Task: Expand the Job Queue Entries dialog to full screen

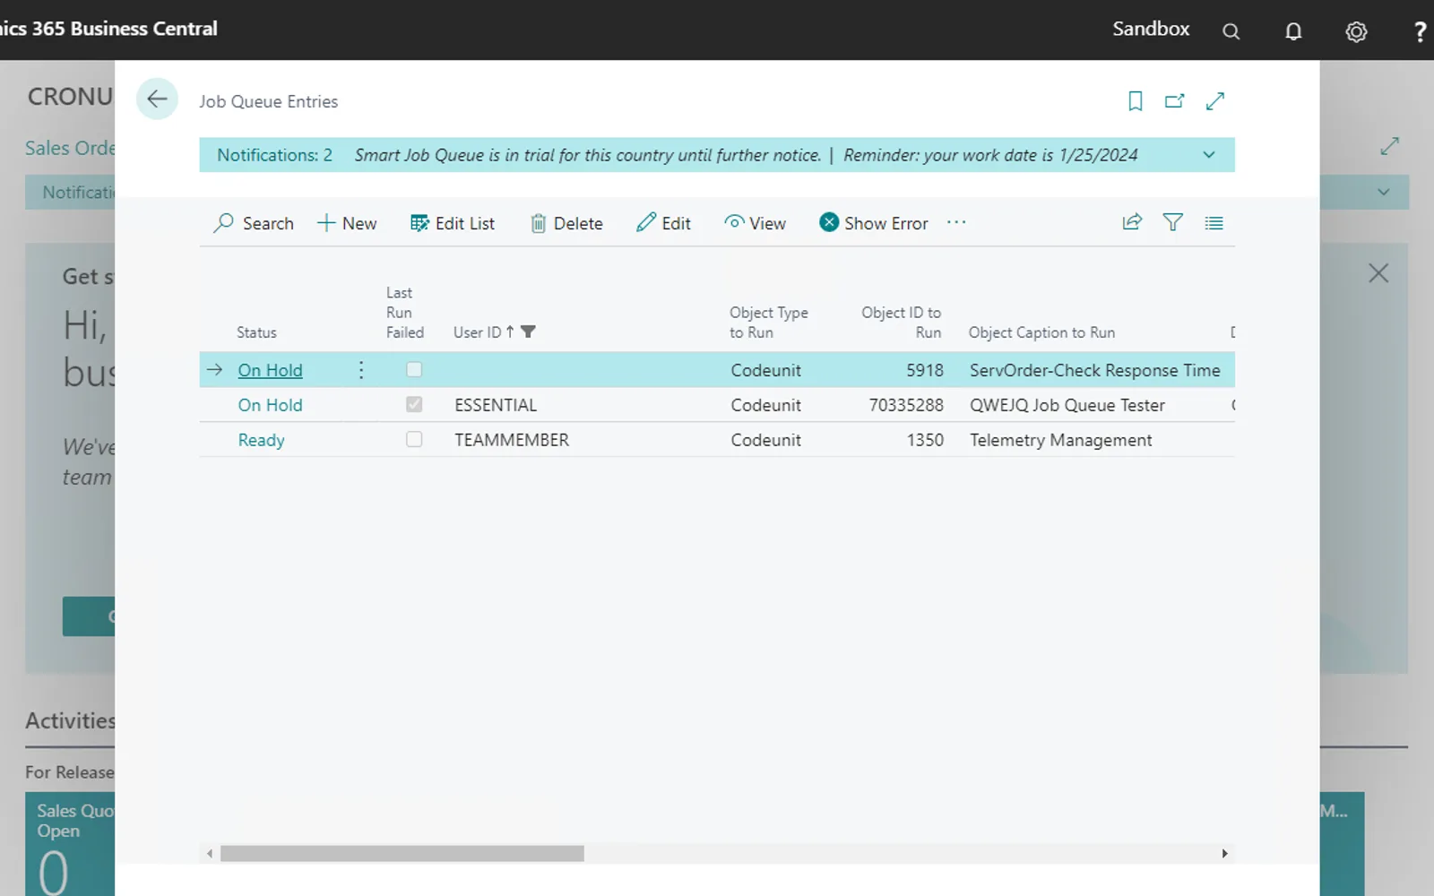Action: coord(1214,101)
